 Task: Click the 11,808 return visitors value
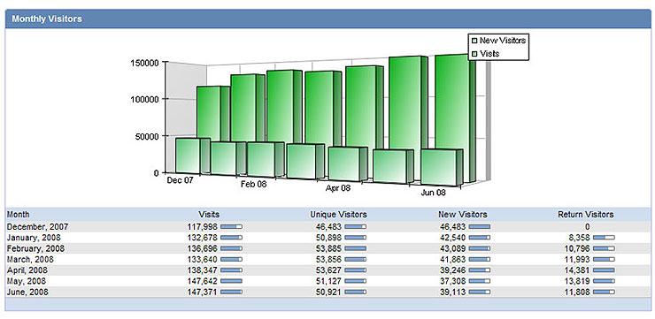[577, 292]
